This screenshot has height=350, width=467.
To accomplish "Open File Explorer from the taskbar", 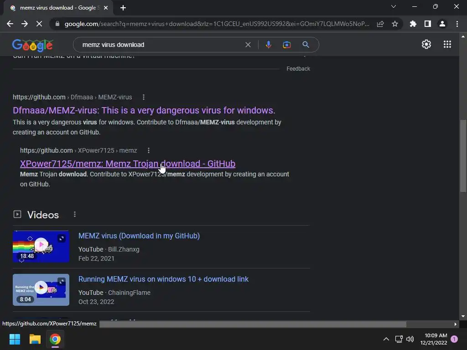I will point(35,339).
